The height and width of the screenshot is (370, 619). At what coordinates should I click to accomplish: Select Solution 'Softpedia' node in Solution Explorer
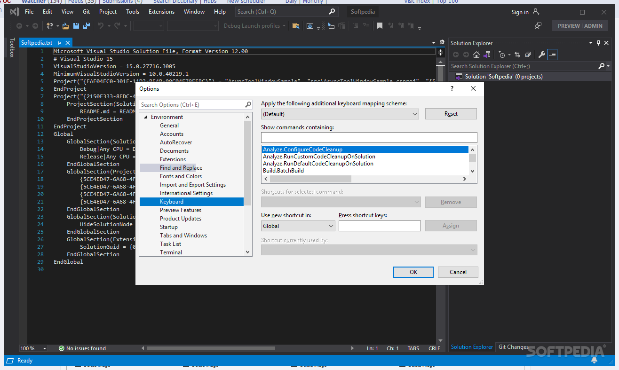coord(504,77)
